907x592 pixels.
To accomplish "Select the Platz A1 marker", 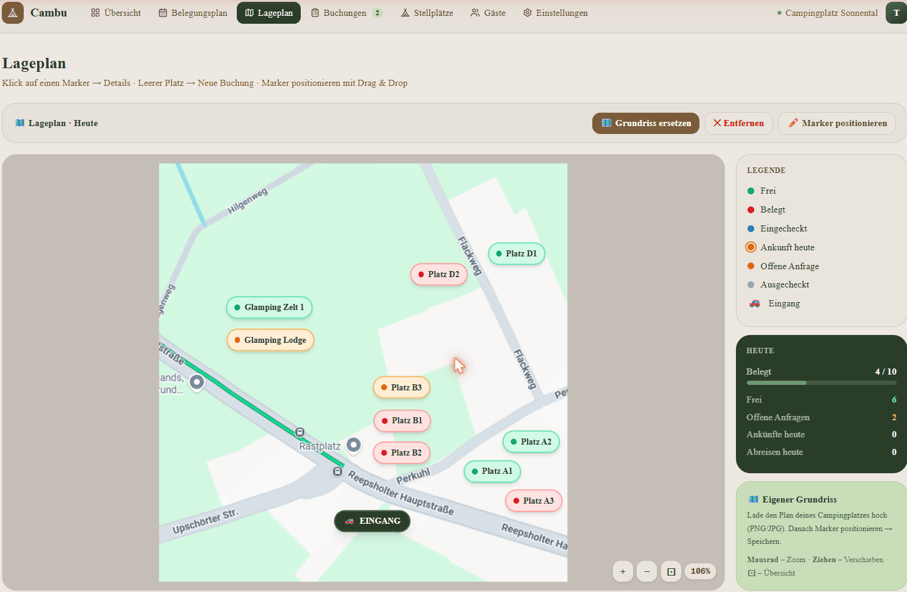I will 492,471.
